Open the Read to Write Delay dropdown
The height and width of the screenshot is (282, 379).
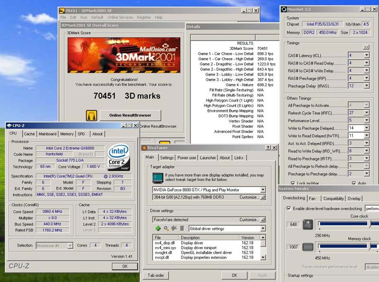click(x=366, y=151)
